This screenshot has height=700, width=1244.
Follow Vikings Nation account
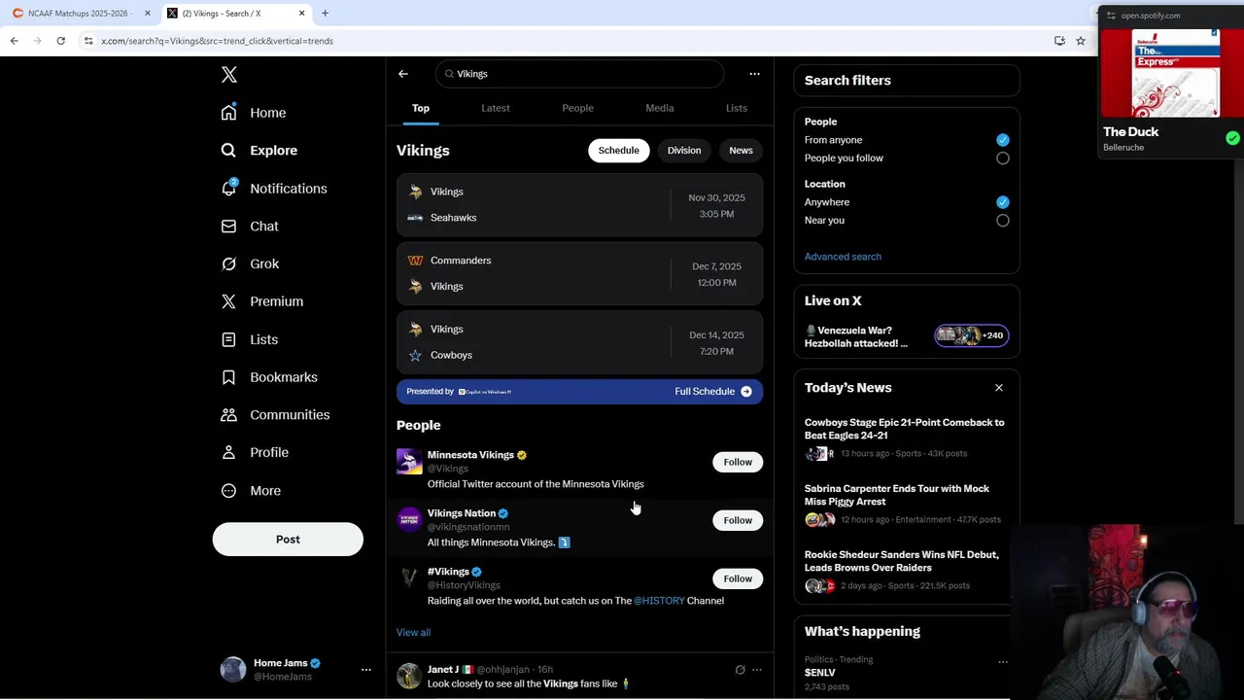(x=738, y=520)
